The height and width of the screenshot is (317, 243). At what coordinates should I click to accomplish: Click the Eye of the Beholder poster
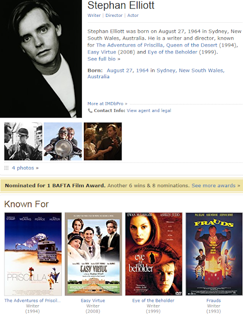(154, 254)
